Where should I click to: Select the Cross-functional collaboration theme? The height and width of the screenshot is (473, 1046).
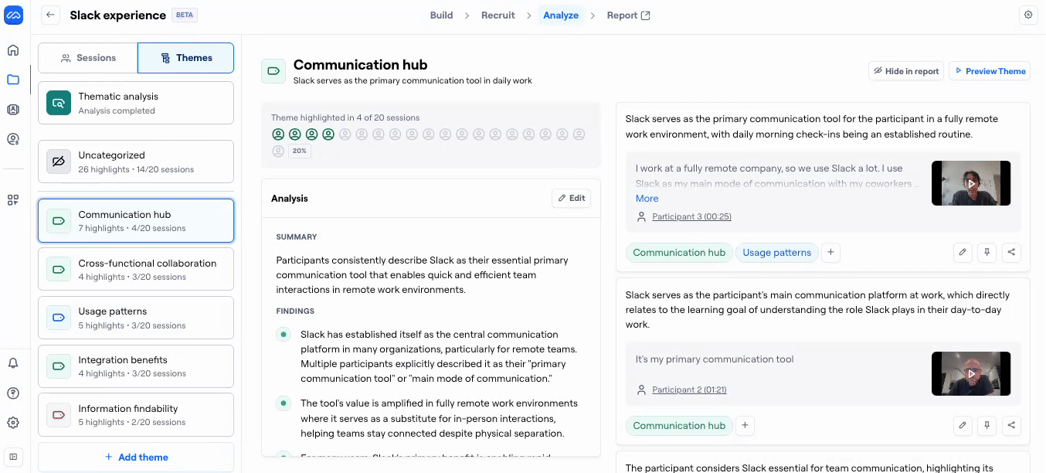pos(136,269)
